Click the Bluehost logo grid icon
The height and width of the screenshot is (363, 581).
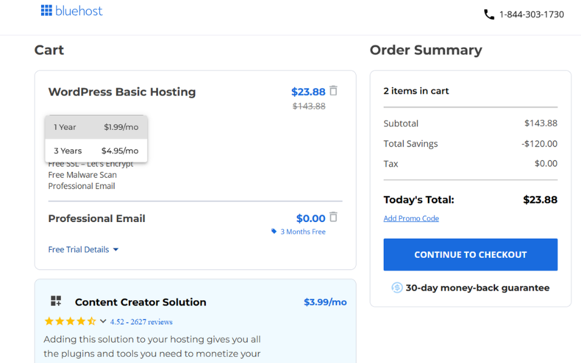(x=46, y=10)
